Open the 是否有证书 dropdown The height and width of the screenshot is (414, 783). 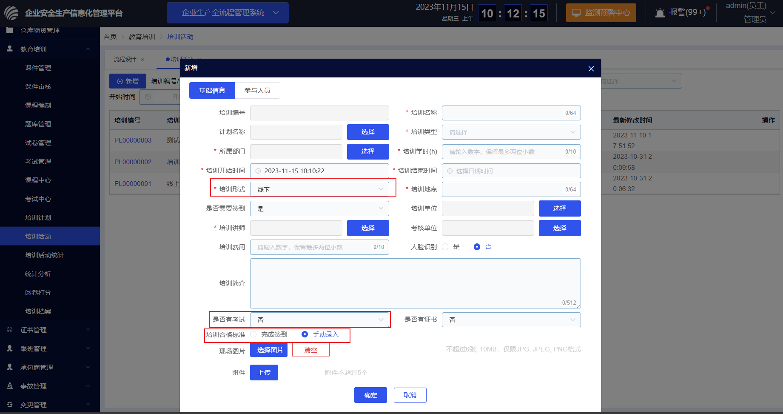coord(511,320)
